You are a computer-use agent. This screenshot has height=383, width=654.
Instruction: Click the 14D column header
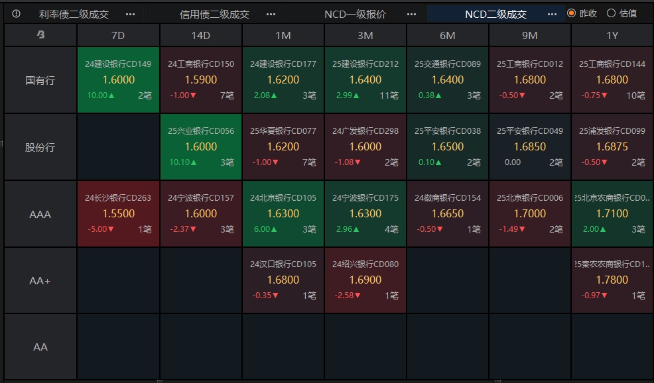click(200, 35)
